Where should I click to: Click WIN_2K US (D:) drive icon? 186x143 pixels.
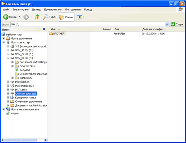(x=12, y=54)
